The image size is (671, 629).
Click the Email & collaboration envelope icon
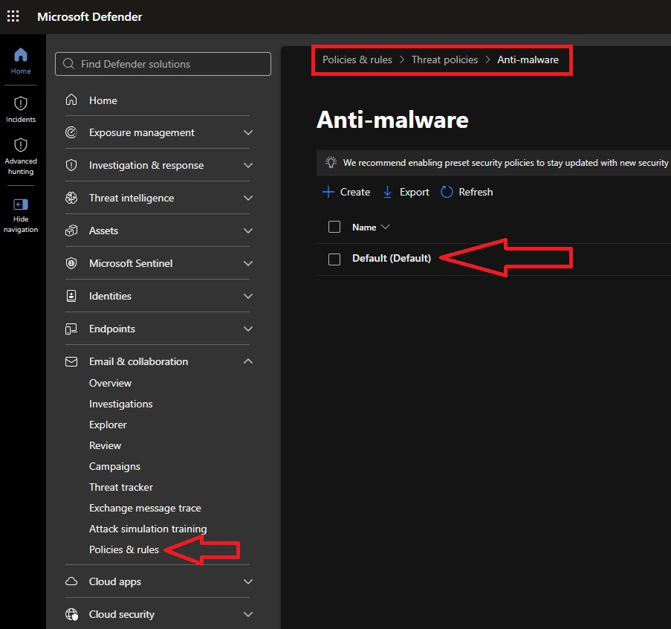pyautogui.click(x=71, y=361)
